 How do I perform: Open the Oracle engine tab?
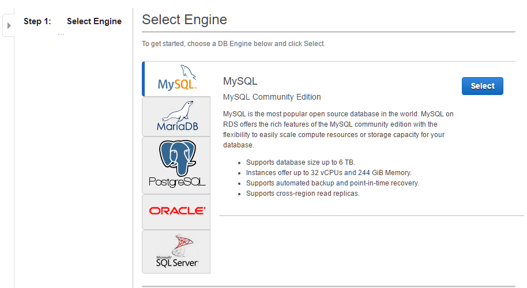pyautogui.click(x=176, y=212)
